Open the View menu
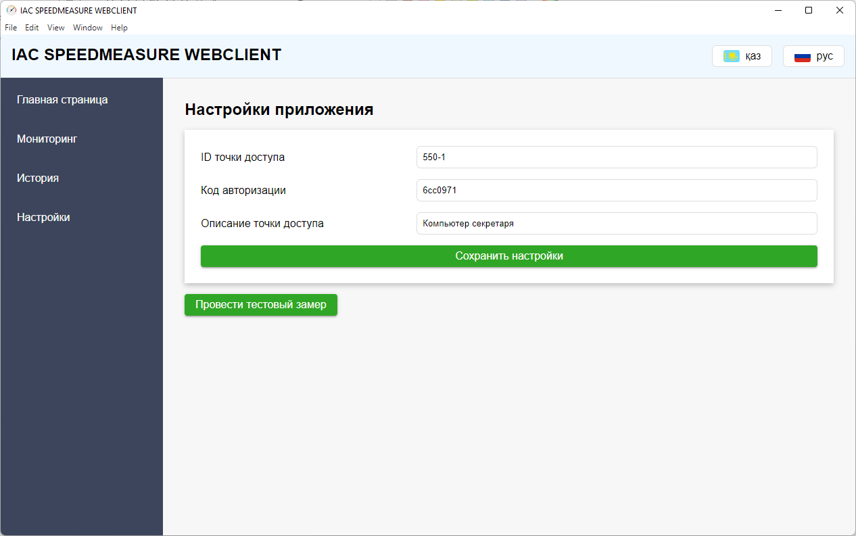 click(56, 28)
